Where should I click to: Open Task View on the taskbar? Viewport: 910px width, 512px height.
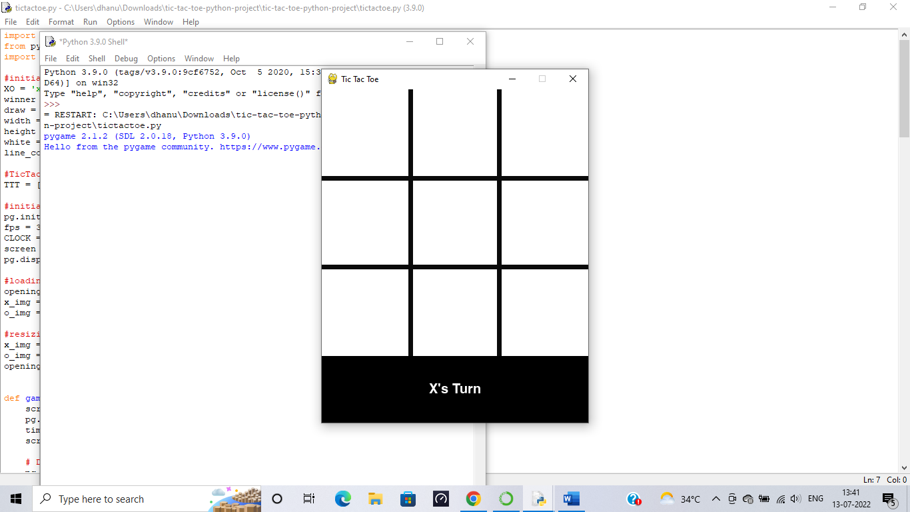click(309, 499)
